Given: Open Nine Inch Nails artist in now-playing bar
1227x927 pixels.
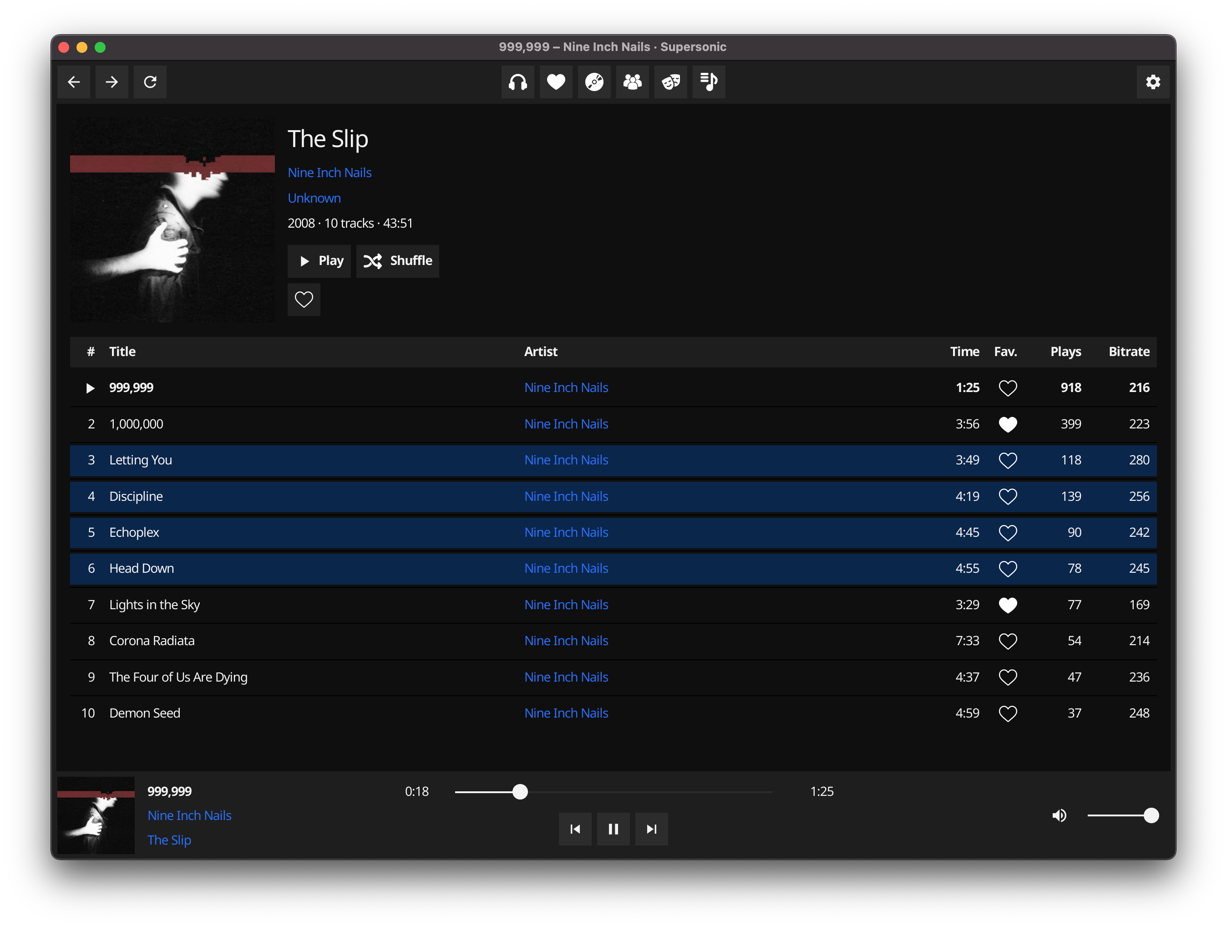Looking at the screenshot, I should [x=190, y=815].
